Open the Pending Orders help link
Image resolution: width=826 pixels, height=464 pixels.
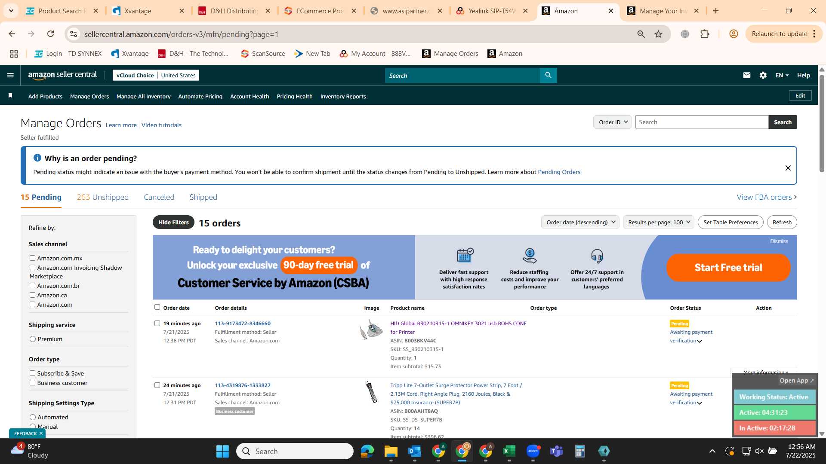tap(559, 172)
